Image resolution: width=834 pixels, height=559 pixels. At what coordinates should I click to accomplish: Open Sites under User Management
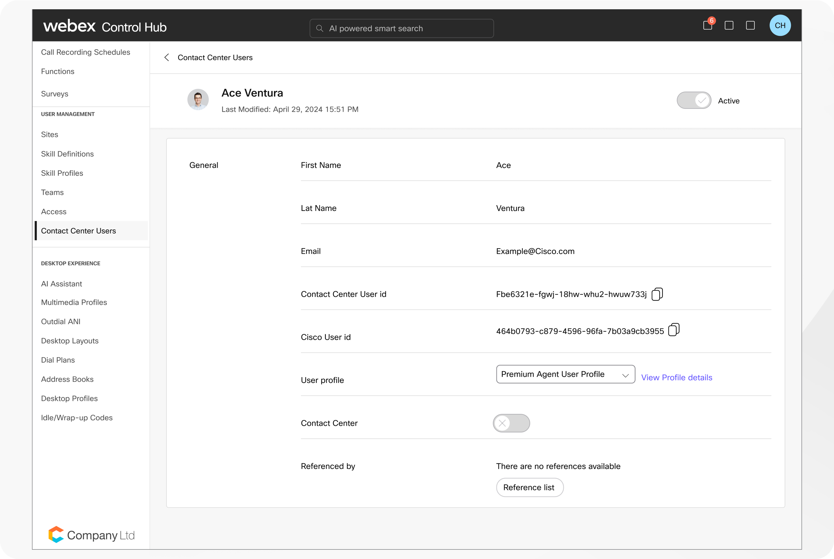50,134
